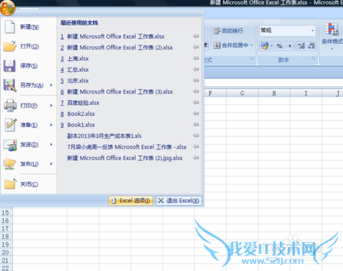Image resolution: width=343 pixels, height=271 pixels.
Task: Click the Save As icon
Action: (x=10, y=85)
